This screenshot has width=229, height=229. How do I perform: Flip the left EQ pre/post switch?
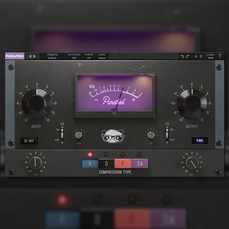tap(62, 135)
